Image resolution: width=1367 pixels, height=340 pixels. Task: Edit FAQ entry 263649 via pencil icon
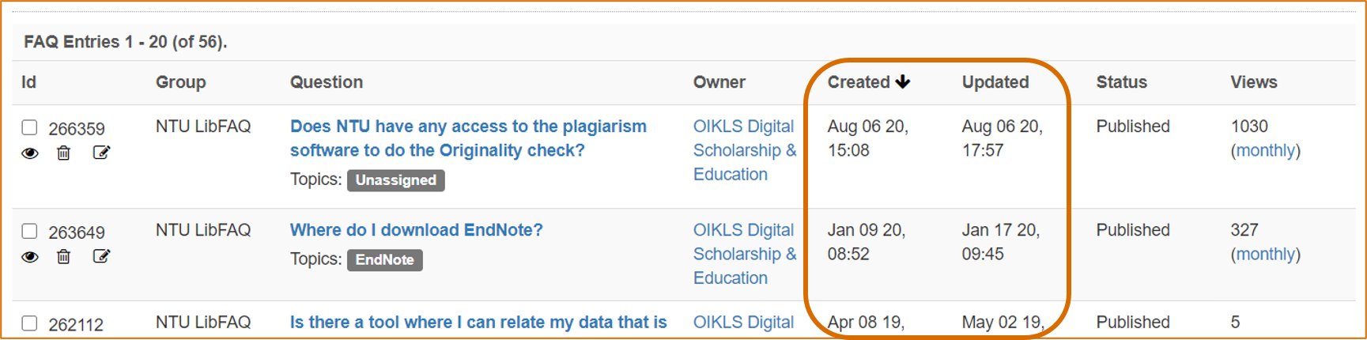click(101, 256)
